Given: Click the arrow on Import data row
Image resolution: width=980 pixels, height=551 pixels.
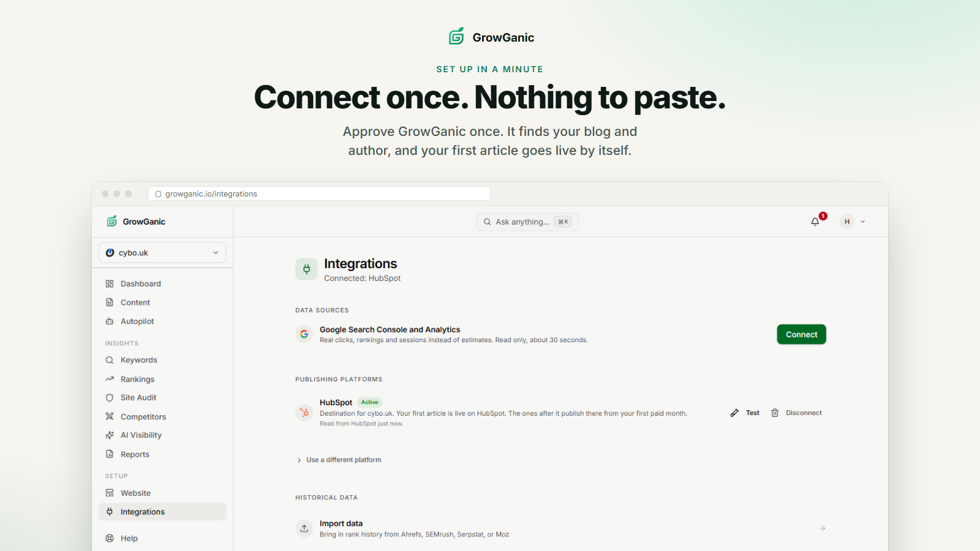Looking at the screenshot, I should tap(823, 528).
